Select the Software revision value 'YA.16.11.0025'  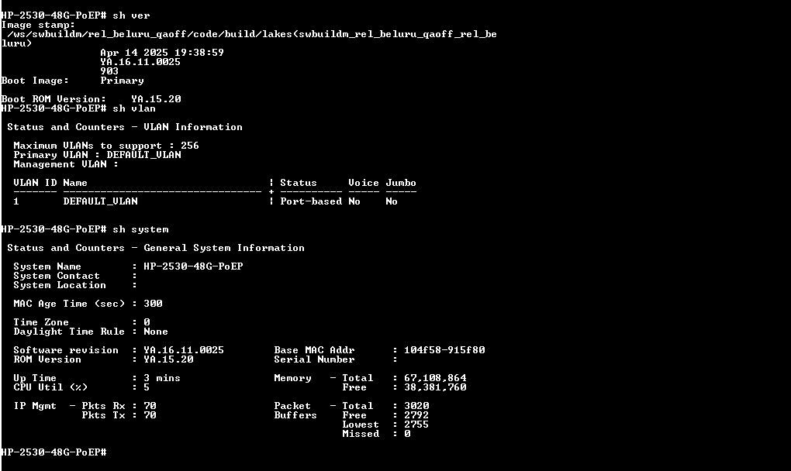(x=184, y=350)
